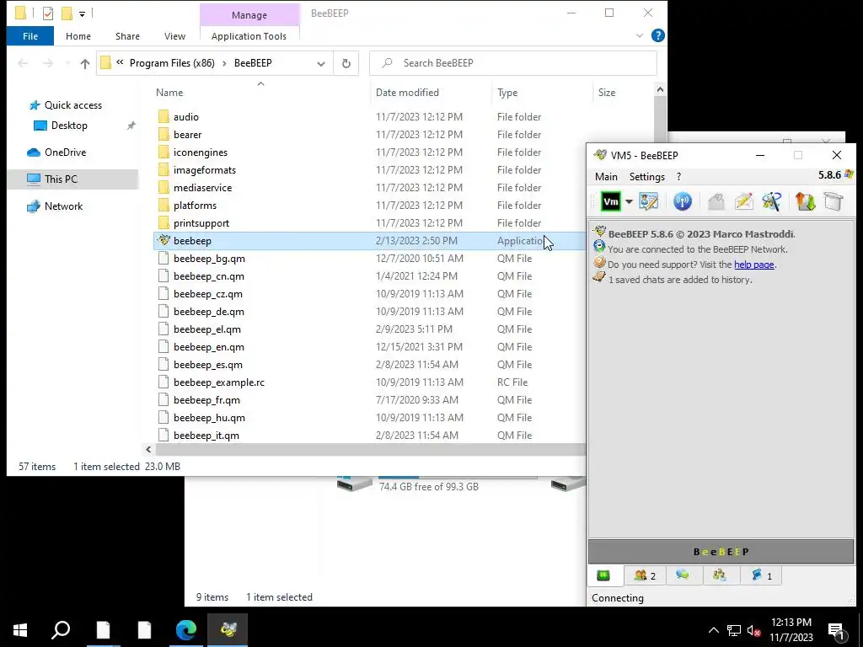Select the platforms folder
This screenshot has height=647, width=863.
click(x=195, y=206)
